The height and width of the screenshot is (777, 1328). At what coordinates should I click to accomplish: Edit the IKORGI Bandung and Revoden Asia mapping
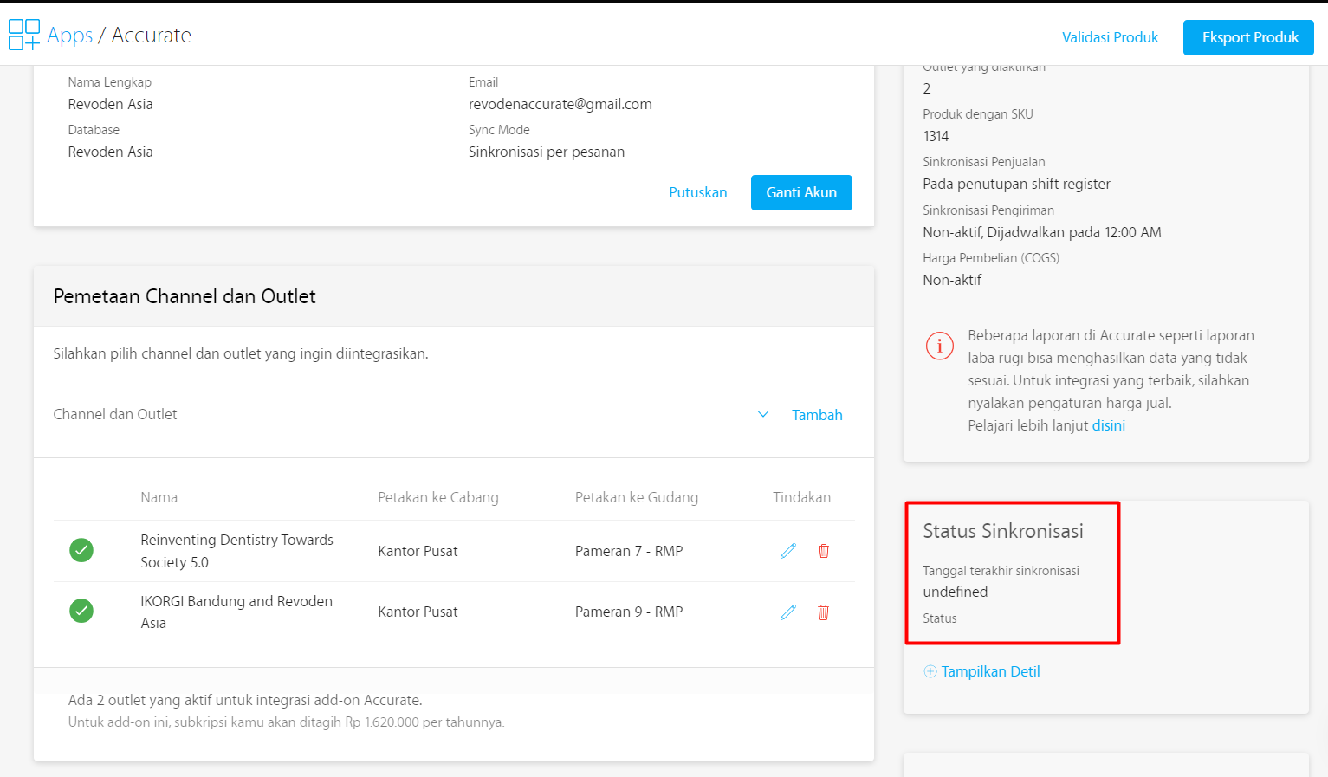coord(787,612)
